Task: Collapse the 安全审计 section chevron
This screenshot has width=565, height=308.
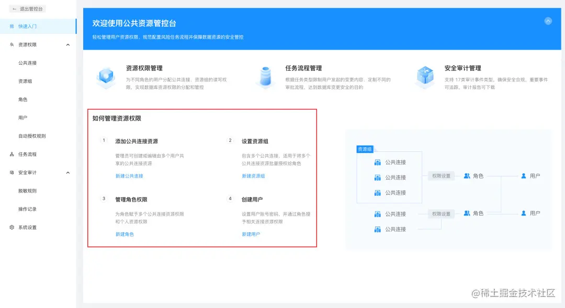Action: [67, 172]
